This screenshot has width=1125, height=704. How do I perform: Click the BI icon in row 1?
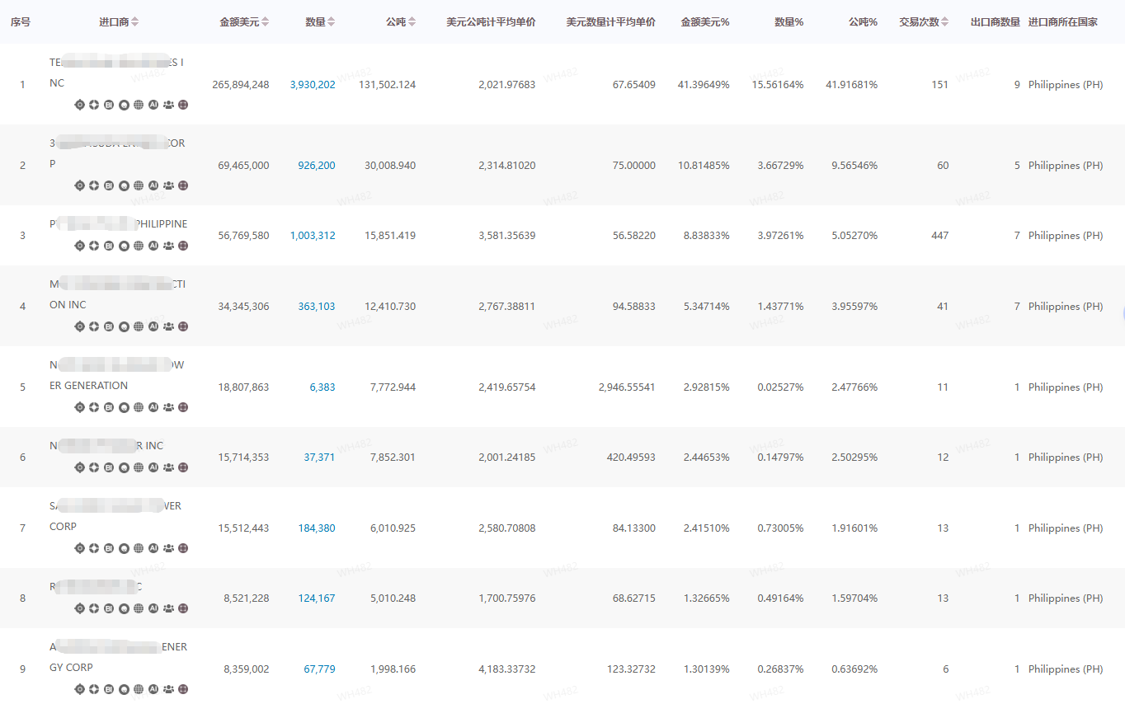coord(109,105)
